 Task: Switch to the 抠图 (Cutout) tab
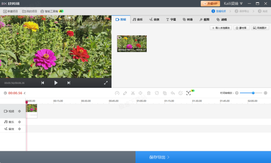click(x=204, y=19)
